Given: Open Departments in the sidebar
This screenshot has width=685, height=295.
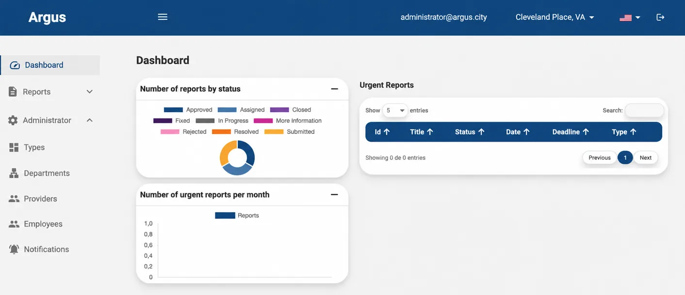Looking at the screenshot, I should pos(47,173).
